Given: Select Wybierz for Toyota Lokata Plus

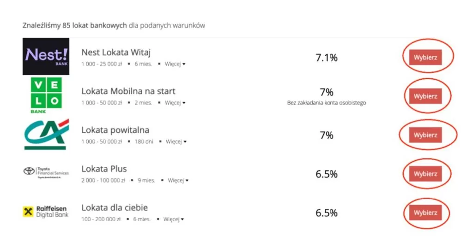Looking at the screenshot, I should (425, 174).
